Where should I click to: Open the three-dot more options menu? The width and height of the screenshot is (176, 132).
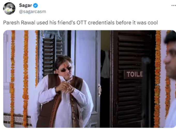(174, 5)
